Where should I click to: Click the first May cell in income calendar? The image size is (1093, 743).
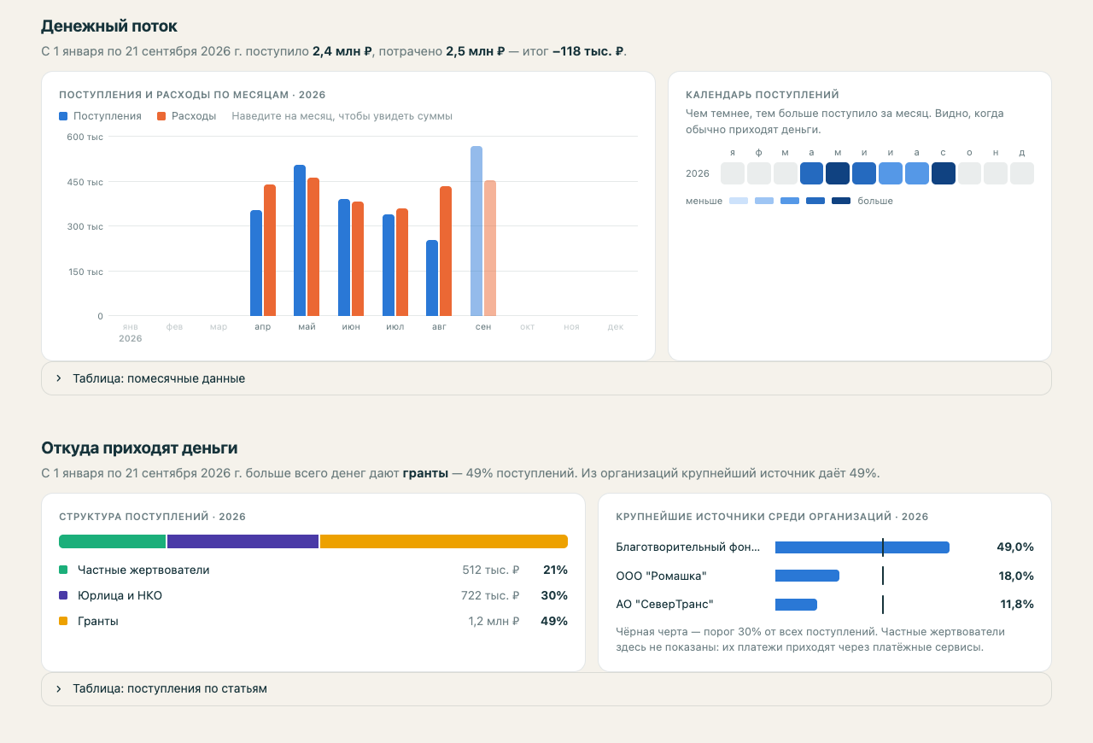click(x=838, y=173)
